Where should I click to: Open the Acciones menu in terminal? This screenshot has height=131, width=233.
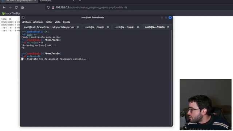[38, 22]
